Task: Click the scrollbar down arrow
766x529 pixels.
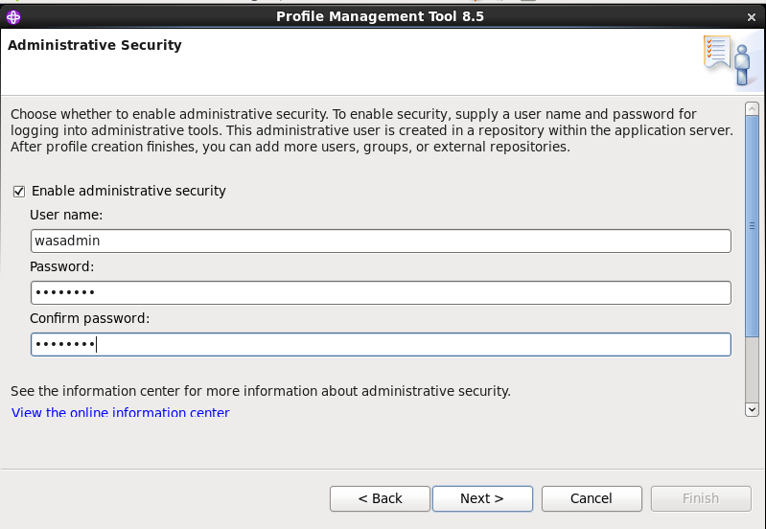Action: point(752,409)
